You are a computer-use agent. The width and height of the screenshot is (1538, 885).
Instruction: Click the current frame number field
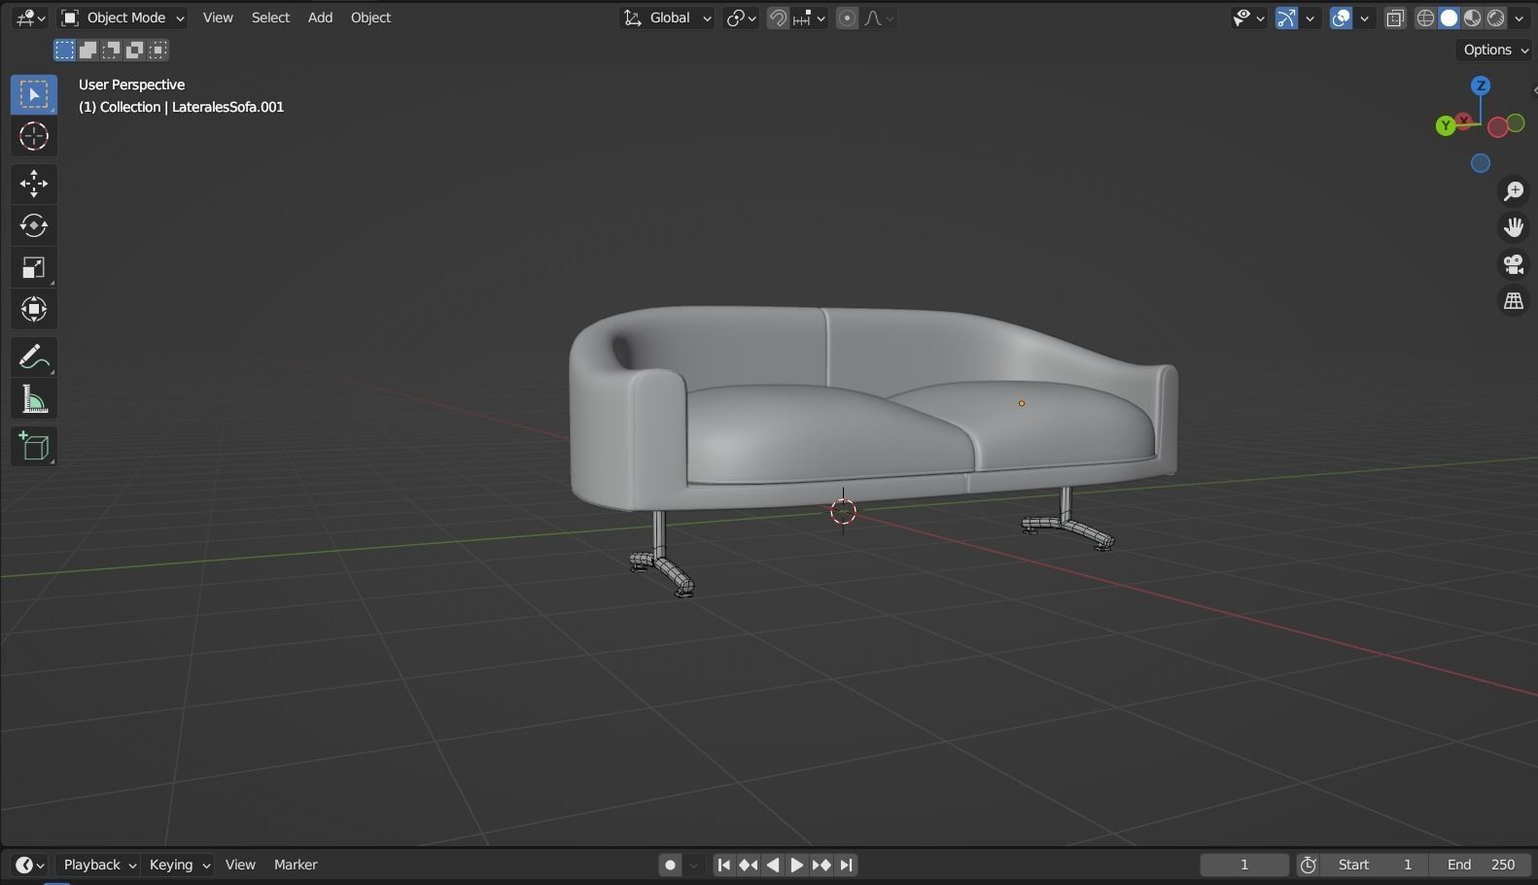(x=1244, y=865)
